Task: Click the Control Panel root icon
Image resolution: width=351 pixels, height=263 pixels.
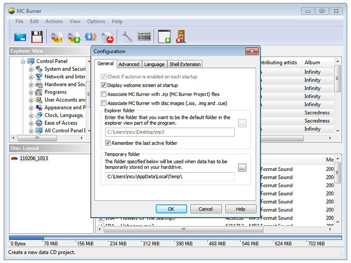Action: (31, 61)
